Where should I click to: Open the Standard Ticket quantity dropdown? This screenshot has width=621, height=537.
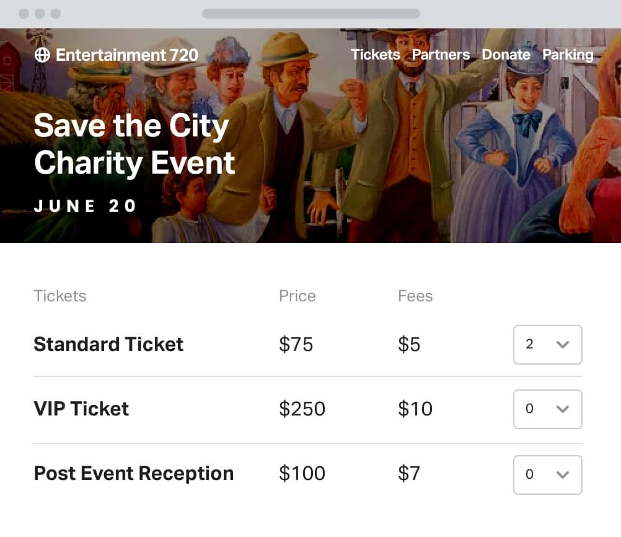coord(547,345)
